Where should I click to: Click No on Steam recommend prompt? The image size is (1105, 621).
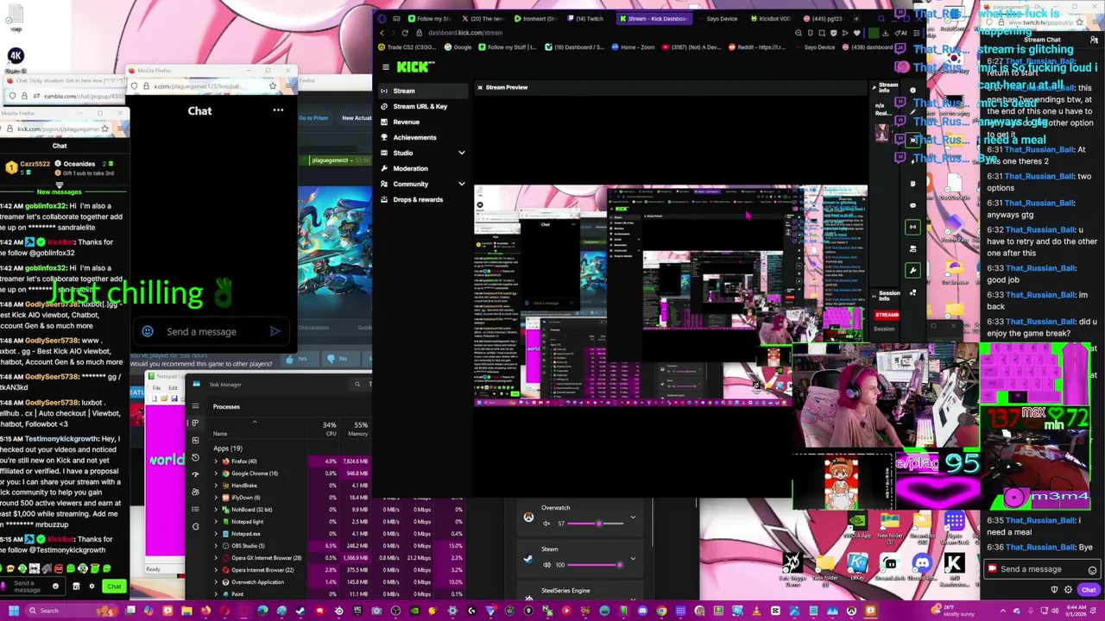341,359
